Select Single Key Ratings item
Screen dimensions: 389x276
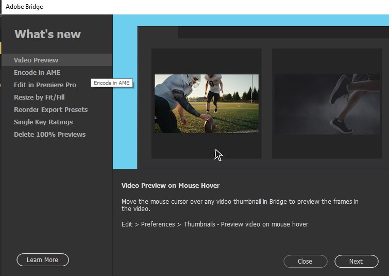43,122
